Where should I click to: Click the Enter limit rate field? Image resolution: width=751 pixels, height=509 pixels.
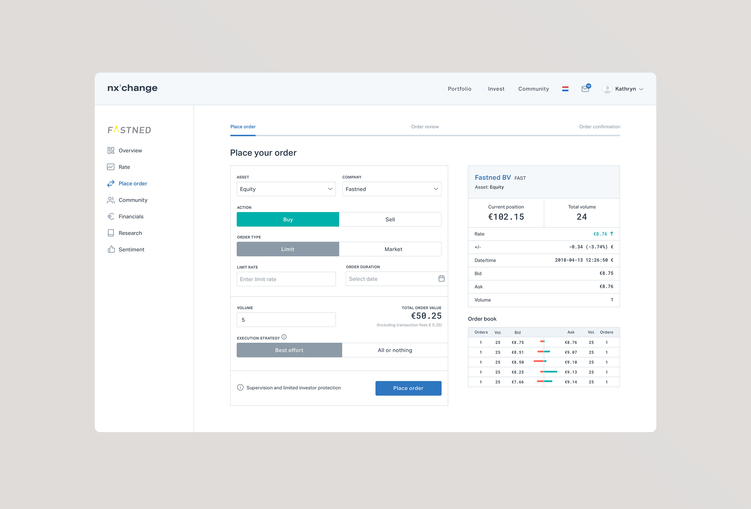click(286, 279)
